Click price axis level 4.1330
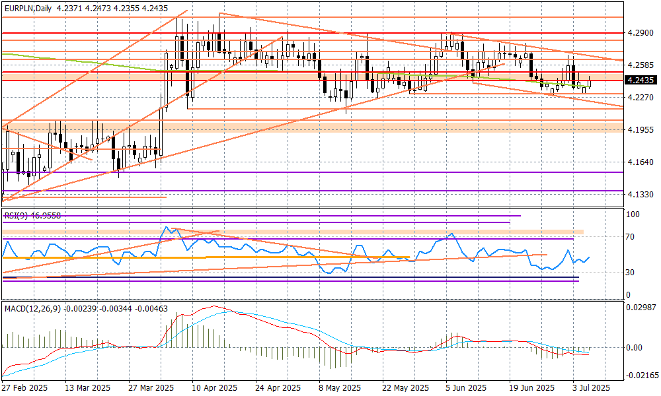This screenshot has width=661, height=396. pos(641,195)
